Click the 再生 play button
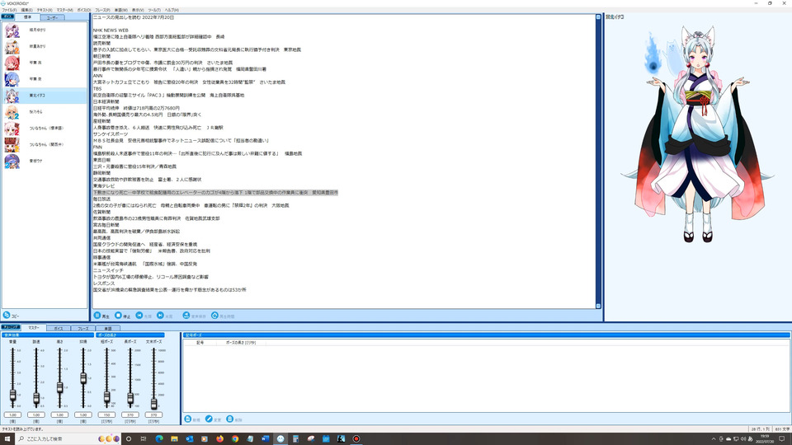The image size is (792, 445). pos(101,316)
